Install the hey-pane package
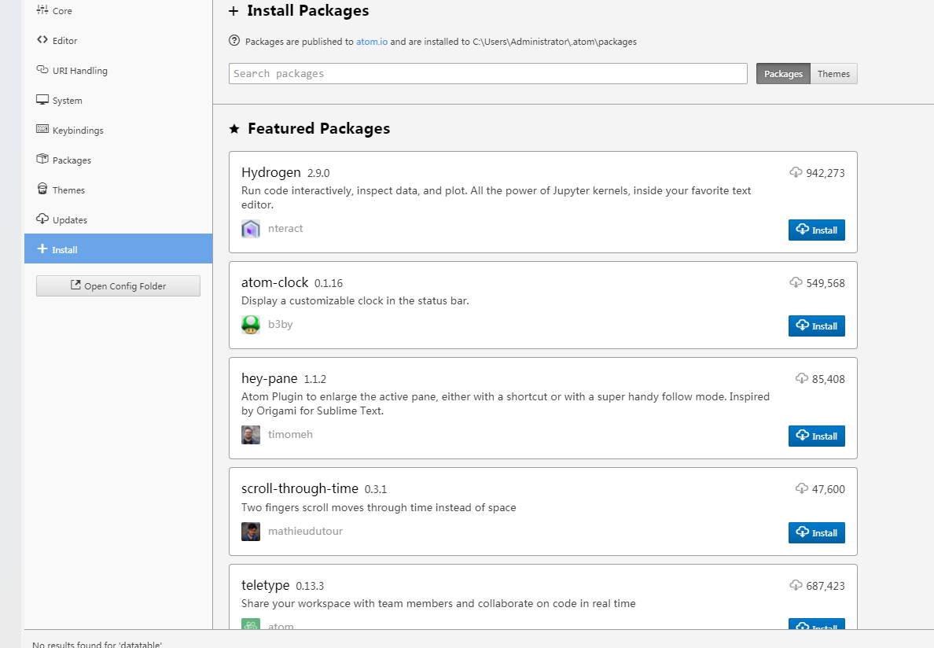The height and width of the screenshot is (648, 934). [817, 436]
